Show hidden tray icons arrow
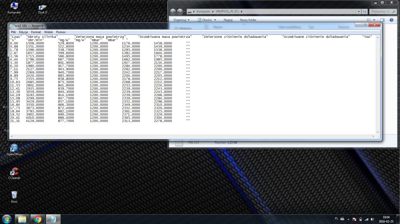 point(349,219)
